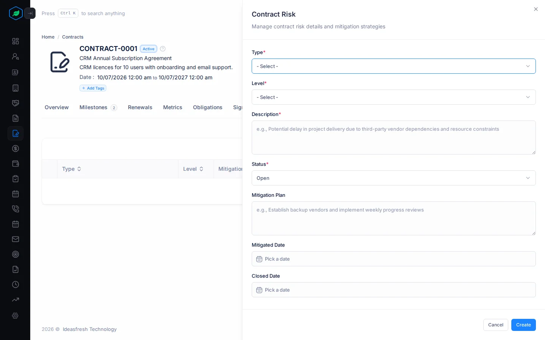Open the Renewals tab
The height and width of the screenshot is (340, 545).
tap(140, 107)
